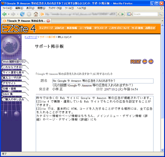The width and height of the screenshot is (165, 157).
Task: Go to Home via house icon
Action: 36,14
